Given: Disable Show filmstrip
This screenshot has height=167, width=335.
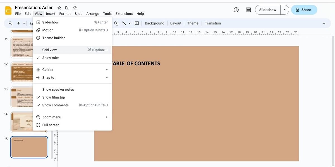Looking at the screenshot, I should coord(53,97).
